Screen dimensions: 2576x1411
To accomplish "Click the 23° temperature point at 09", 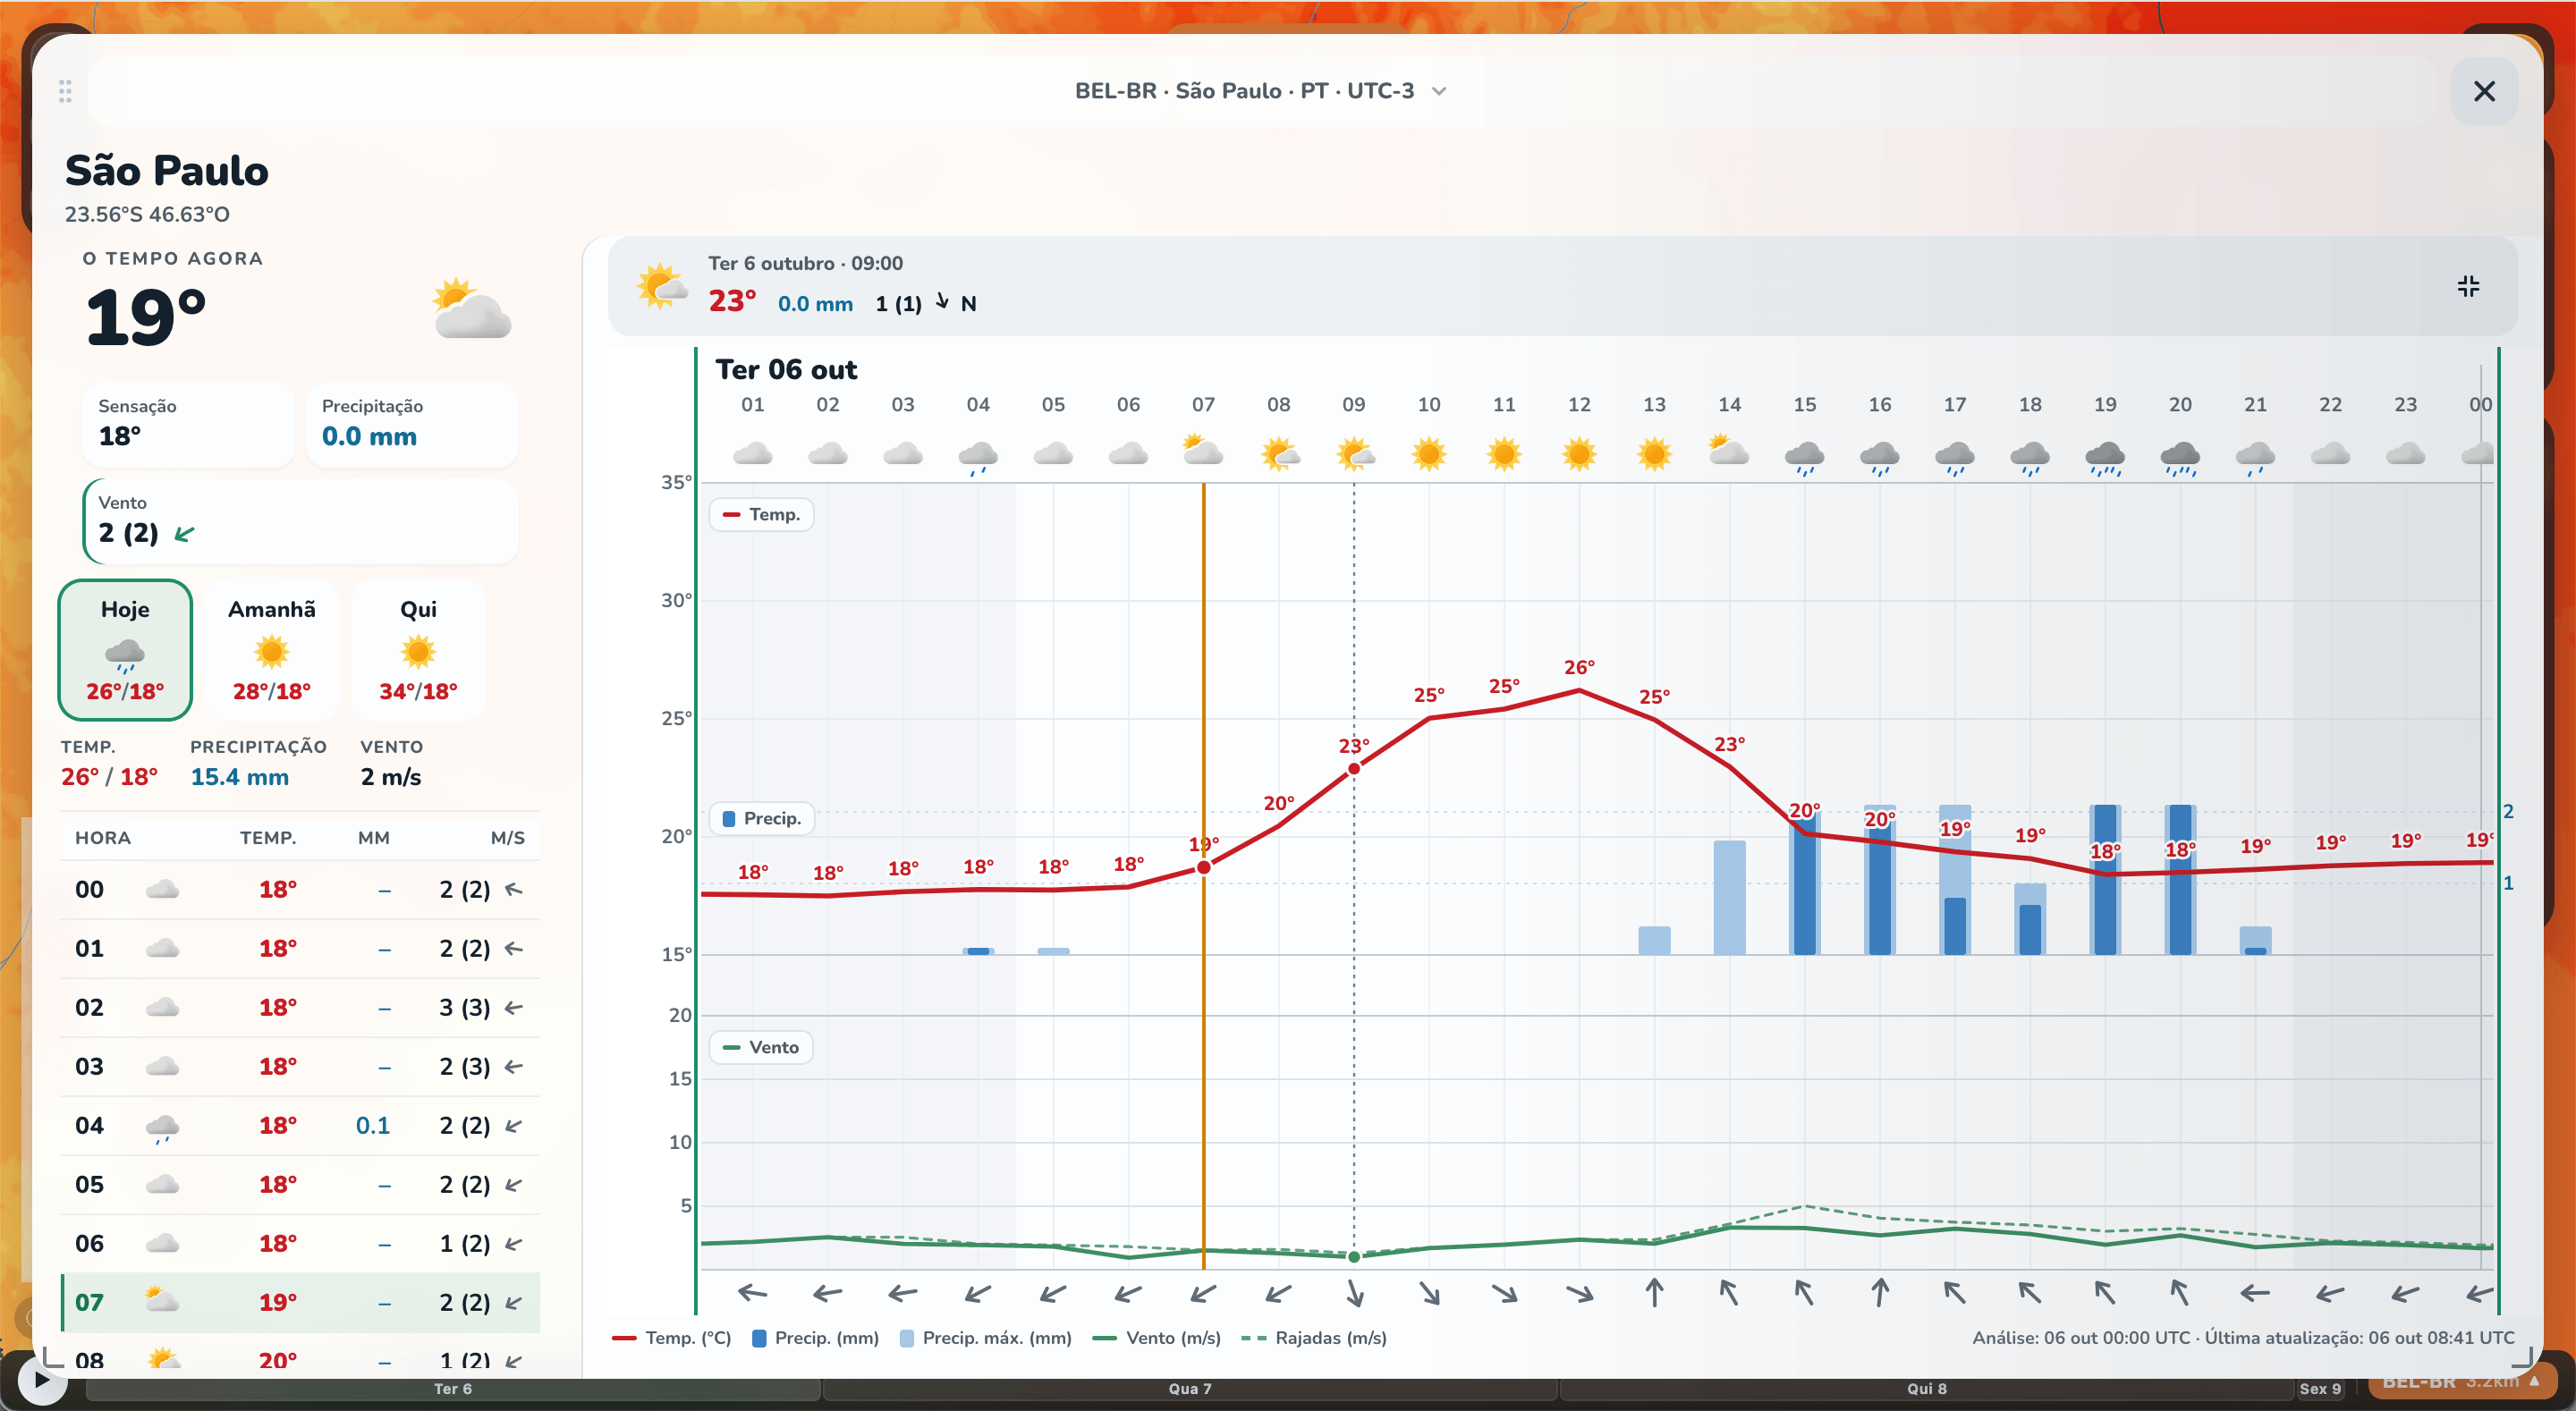I will pos(1354,769).
